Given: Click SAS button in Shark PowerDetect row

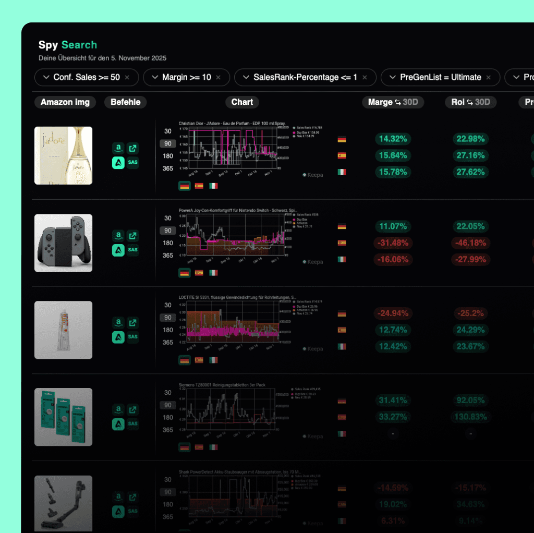Looking at the screenshot, I should [132, 512].
